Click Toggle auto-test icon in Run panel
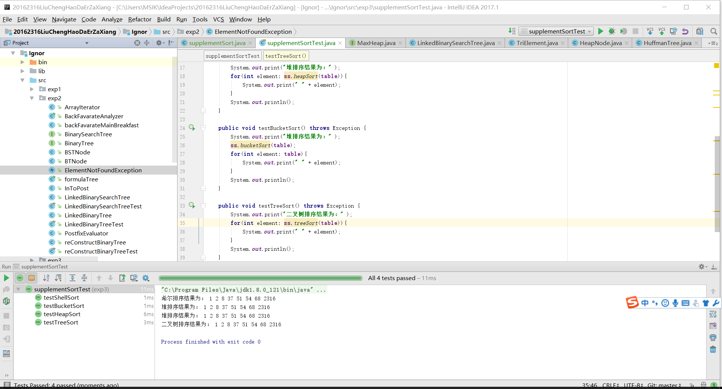The width and height of the screenshot is (722, 389). (6, 301)
